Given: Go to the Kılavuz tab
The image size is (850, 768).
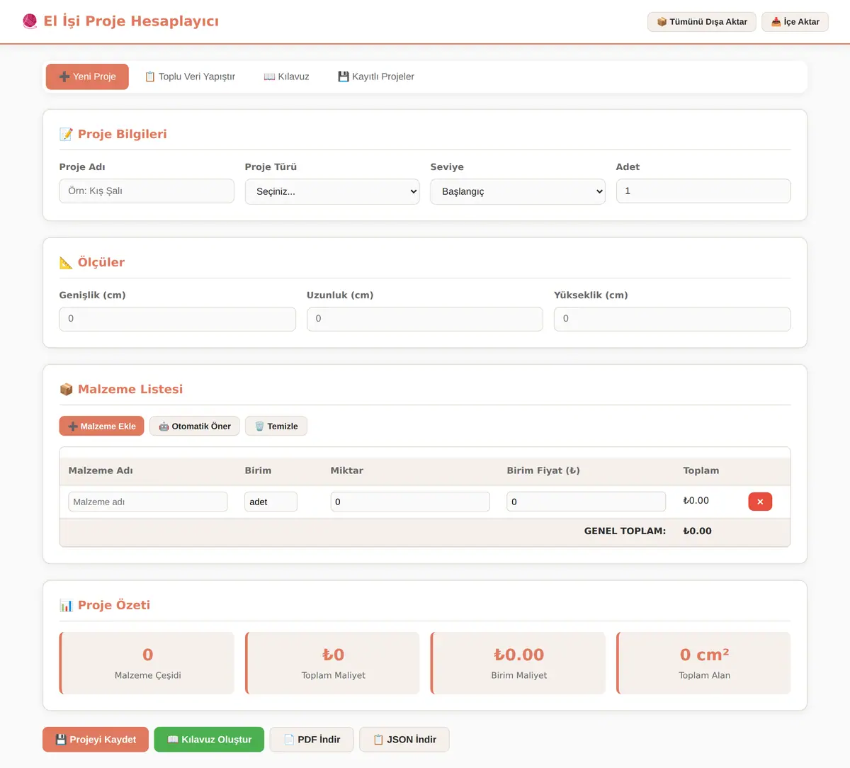Looking at the screenshot, I should tap(286, 77).
